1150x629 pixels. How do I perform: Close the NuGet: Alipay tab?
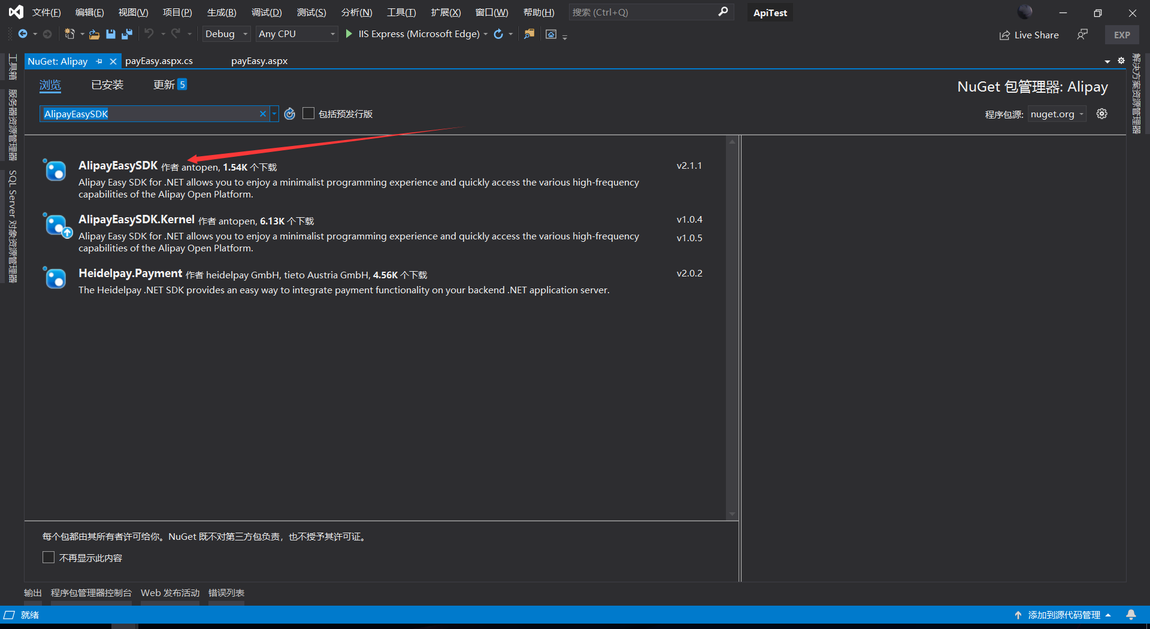[113, 61]
